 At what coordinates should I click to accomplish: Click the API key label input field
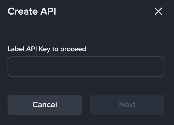86,67
